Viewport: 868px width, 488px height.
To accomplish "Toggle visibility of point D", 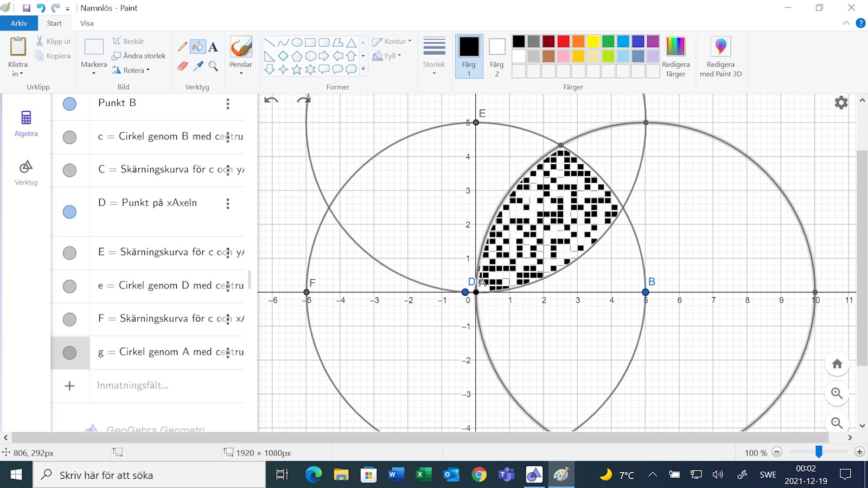I will [69, 212].
